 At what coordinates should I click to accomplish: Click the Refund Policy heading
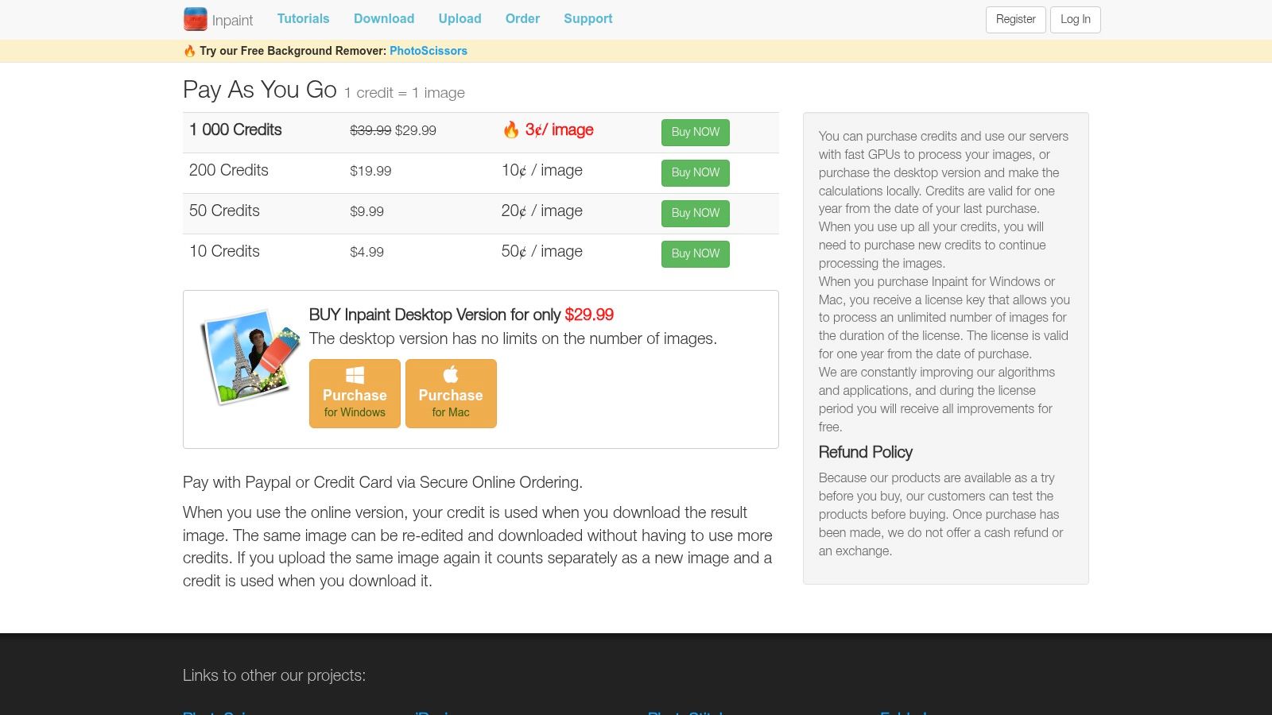pos(865,453)
